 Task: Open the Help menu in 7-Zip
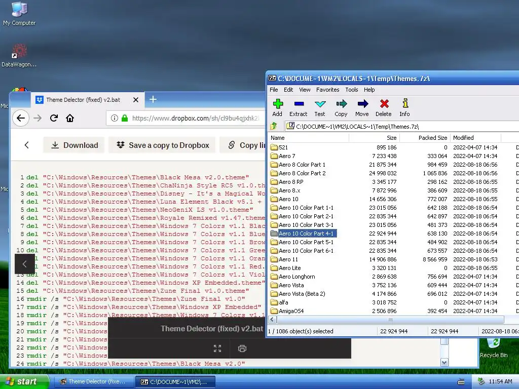[x=369, y=90]
